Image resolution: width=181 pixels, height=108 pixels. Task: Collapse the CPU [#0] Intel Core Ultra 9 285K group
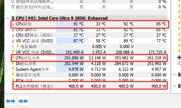(8, 18)
